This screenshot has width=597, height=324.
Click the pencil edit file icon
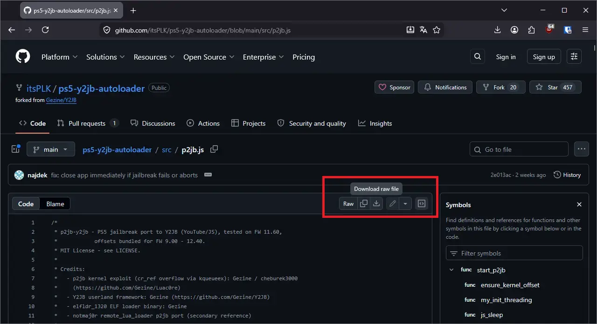point(393,203)
